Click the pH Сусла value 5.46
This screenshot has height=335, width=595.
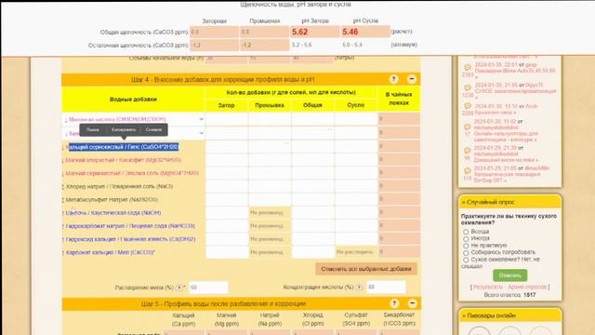[x=350, y=32]
